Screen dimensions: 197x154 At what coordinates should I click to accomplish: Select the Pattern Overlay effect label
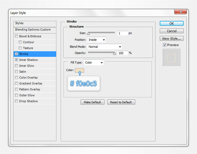pos(30,89)
